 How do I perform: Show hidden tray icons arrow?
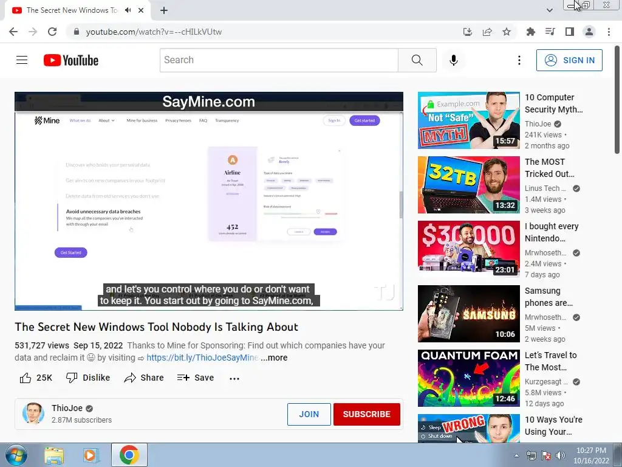[x=516, y=455]
